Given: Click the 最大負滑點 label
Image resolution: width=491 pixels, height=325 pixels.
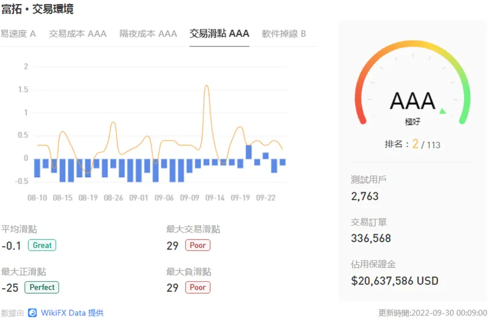Looking at the screenshot, I should (x=188, y=272).
